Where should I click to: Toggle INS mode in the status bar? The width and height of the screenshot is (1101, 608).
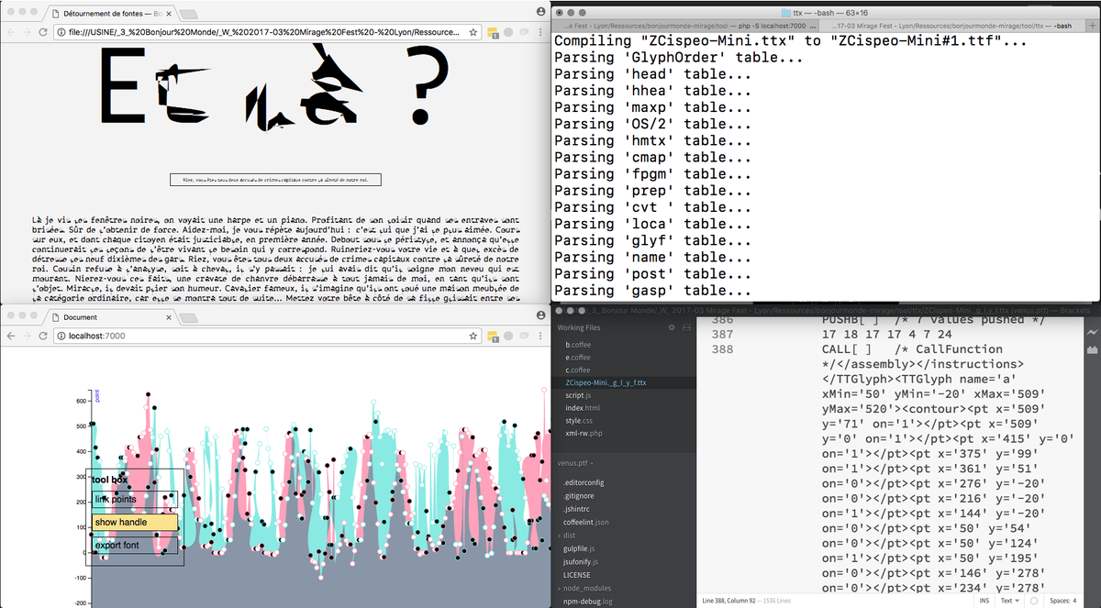point(984,600)
